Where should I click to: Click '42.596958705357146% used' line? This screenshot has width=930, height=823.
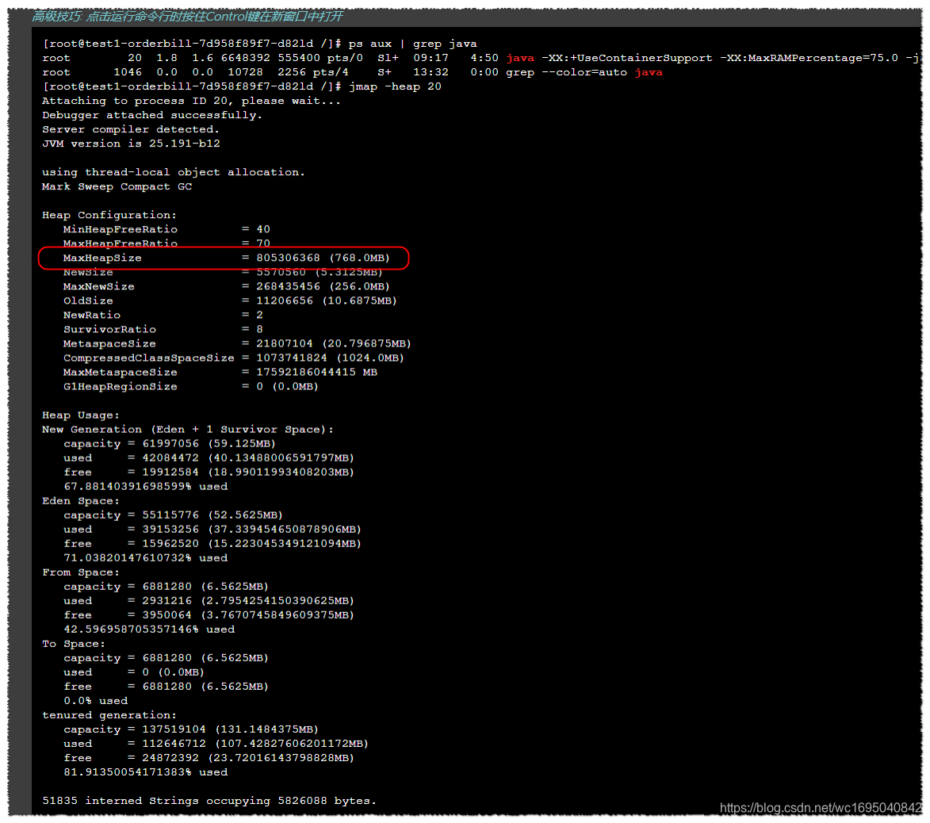[x=150, y=629]
